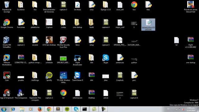Launch Firefox from the taskbar
The height and width of the screenshot is (112, 199).
(x=40, y=109)
